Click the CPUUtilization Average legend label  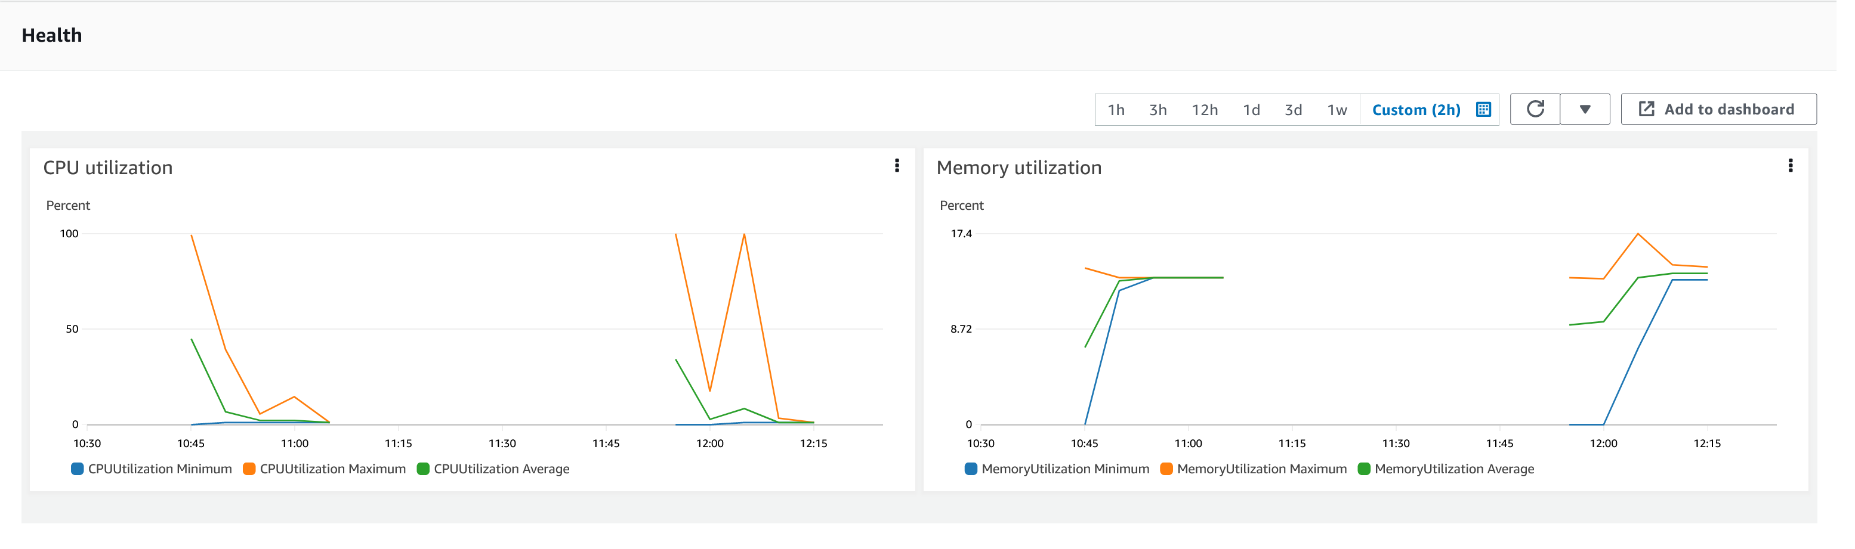point(506,473)
